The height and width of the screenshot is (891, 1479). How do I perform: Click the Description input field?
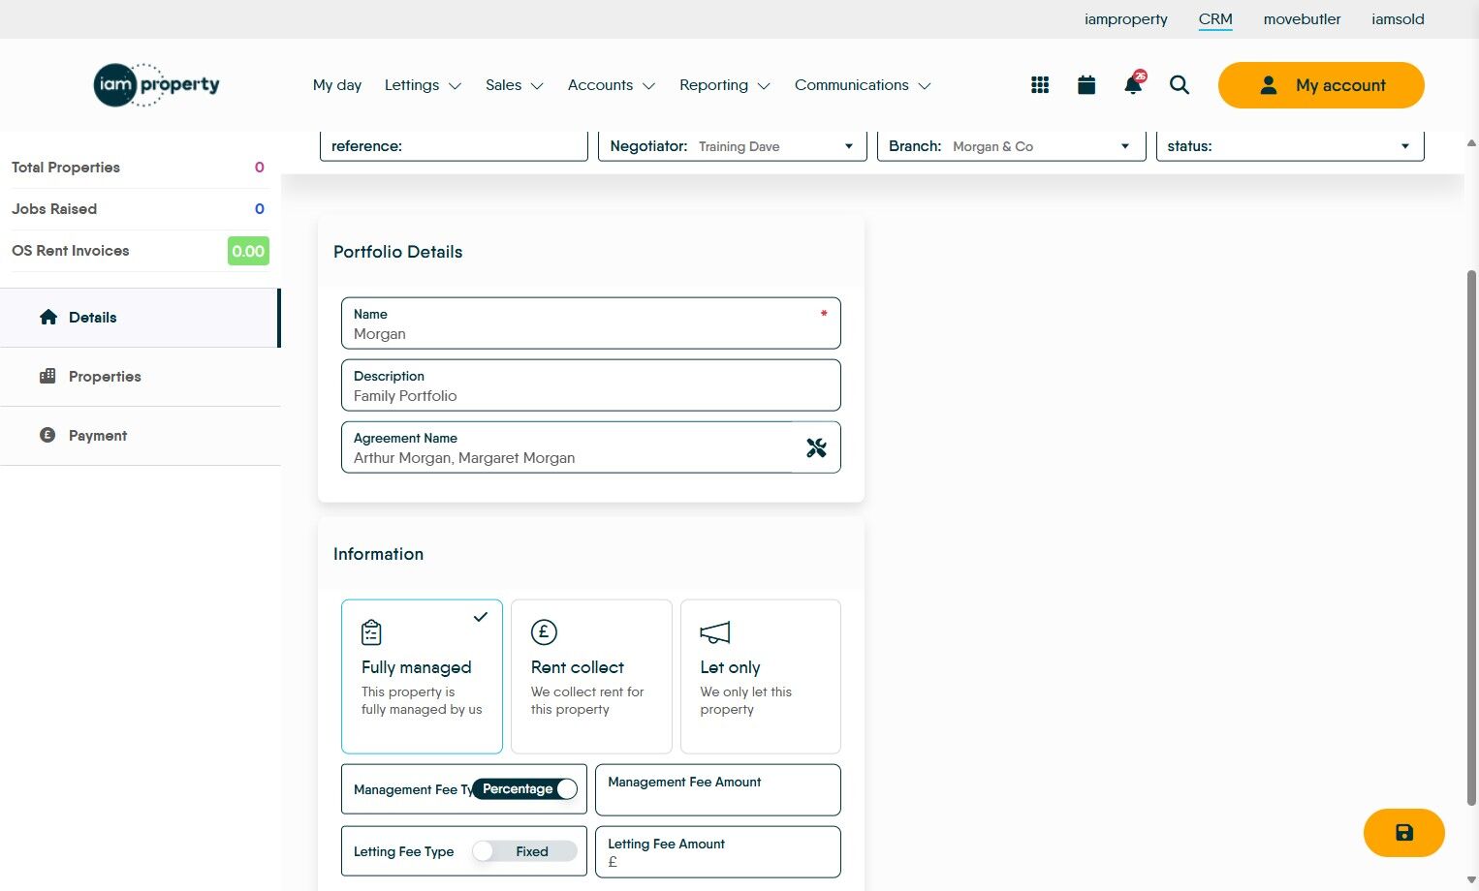(591, 385)
